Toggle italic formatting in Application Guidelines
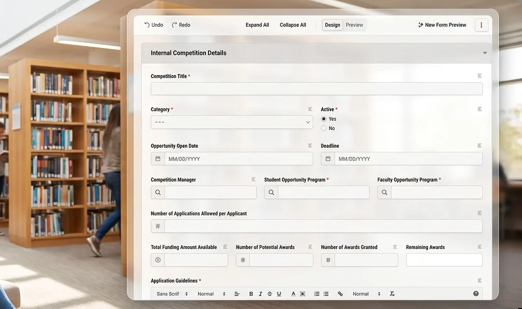 pos(261,294)
